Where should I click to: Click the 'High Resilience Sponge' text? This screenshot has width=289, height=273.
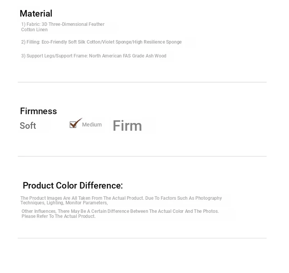click(x=157, y=42)
